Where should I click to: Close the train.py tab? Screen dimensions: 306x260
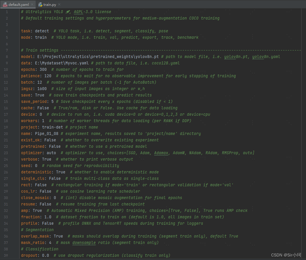59,4
